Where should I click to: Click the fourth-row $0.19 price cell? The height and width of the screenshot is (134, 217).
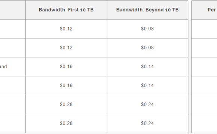coord(66,86)
